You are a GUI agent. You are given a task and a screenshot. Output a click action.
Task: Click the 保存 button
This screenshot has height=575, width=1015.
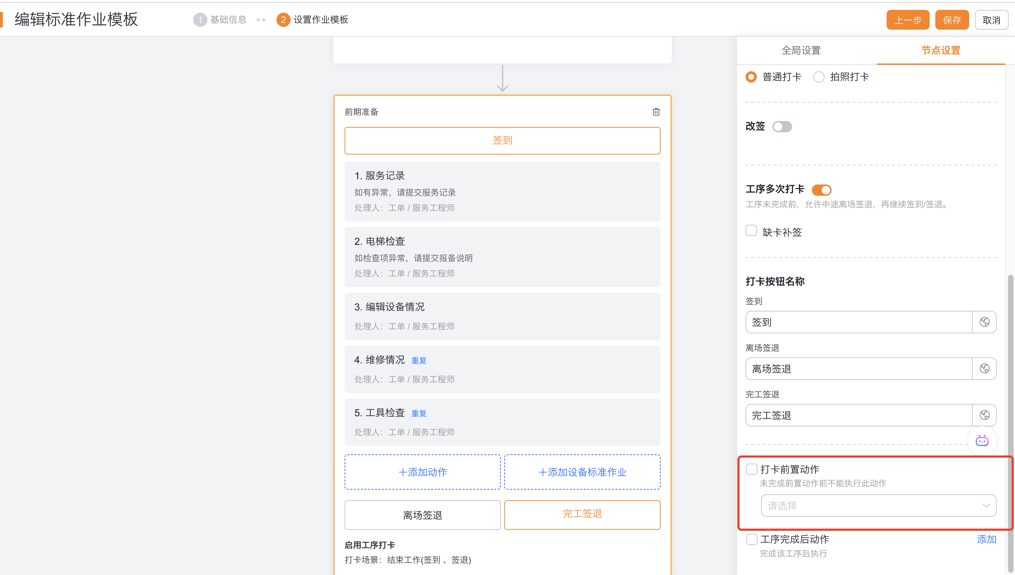click(x=952, y=20)
